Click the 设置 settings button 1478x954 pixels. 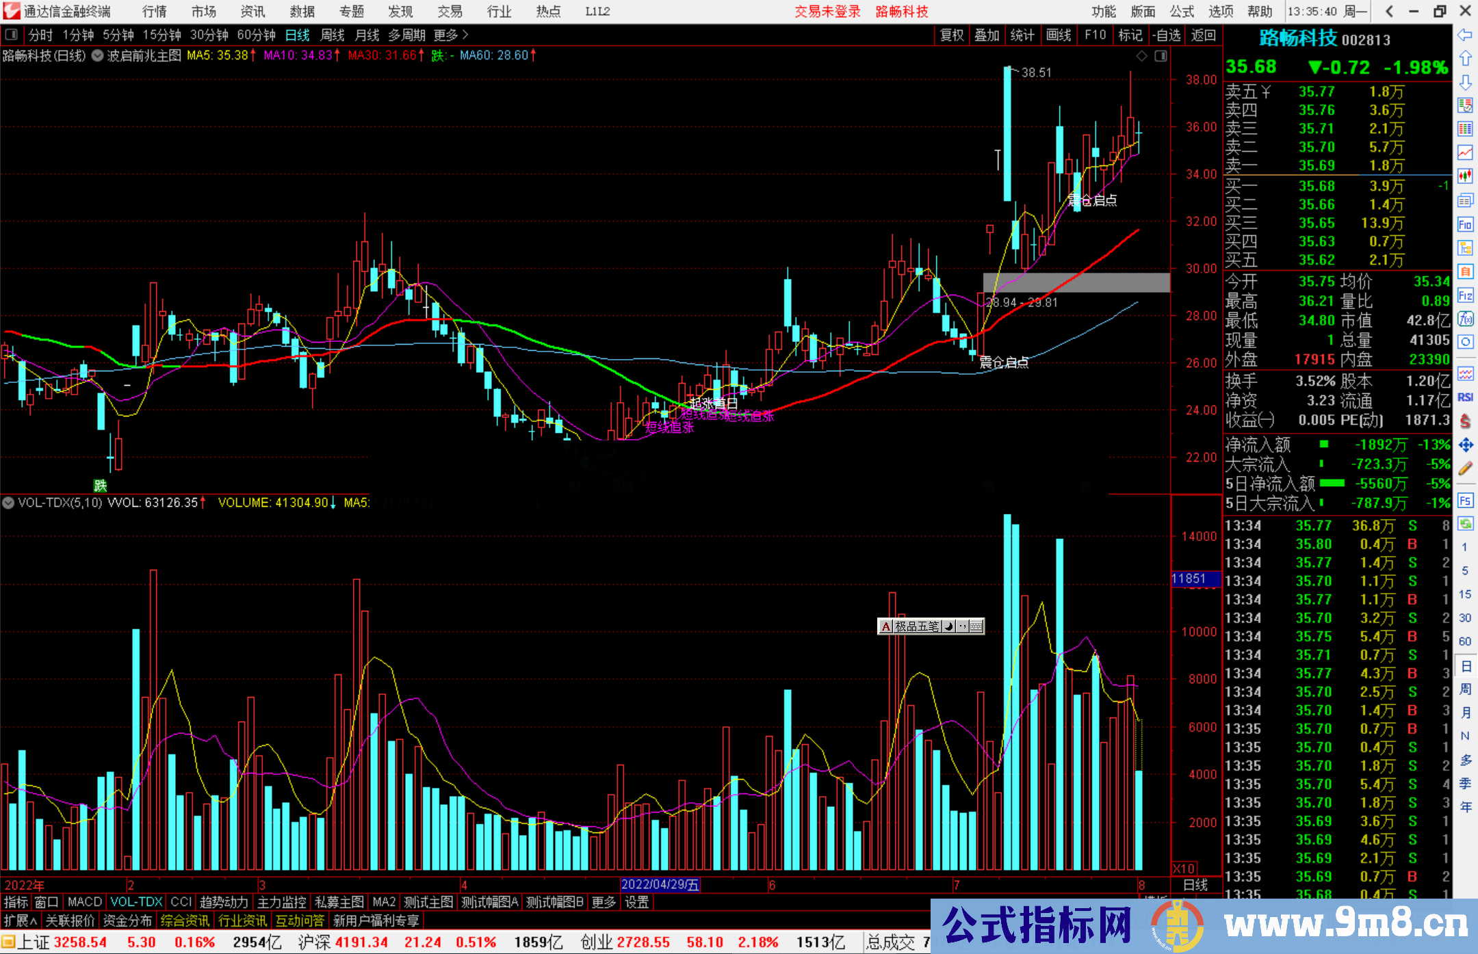[x=637, y=902]
